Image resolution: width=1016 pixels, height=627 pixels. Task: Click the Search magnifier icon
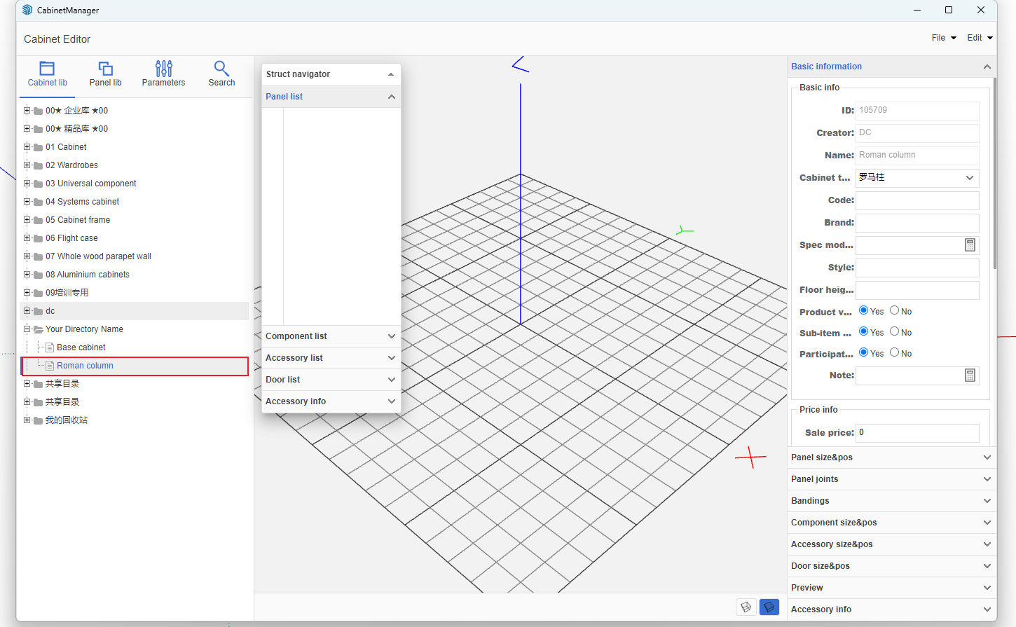pyautogui.click(x=221, y=69)
